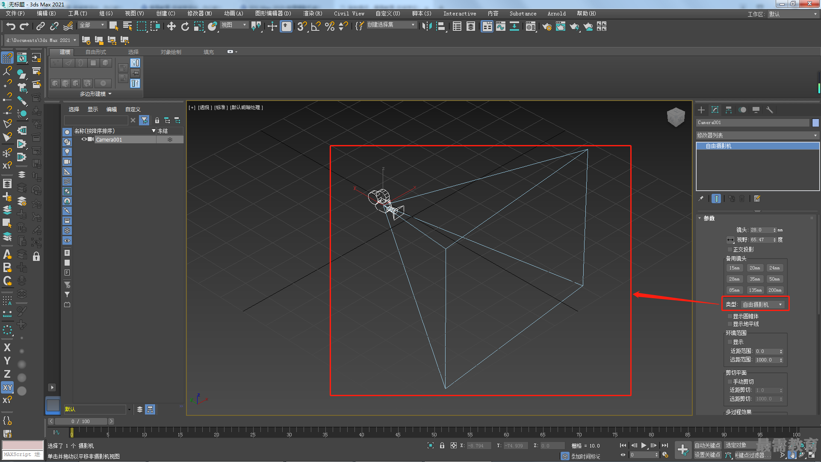Click the select by name icon
The height and width of the screenshot is (462, 821).
[127, 27]
